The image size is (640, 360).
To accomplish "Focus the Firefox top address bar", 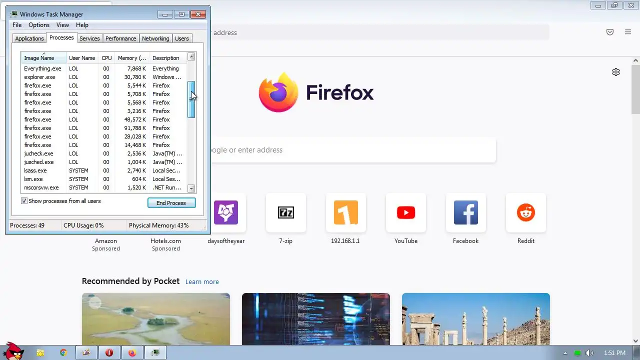I will coord(379,32).
